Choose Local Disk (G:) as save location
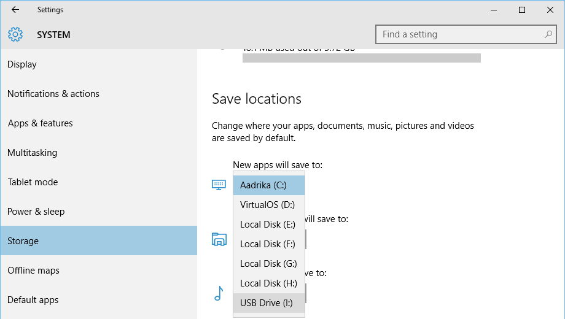Viewport: 565px width, 319px height. (269, 264)
